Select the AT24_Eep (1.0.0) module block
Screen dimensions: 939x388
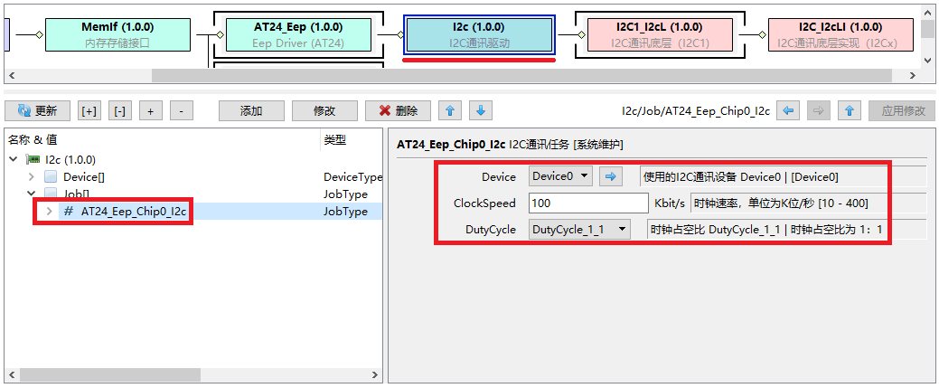pyautogui.click(x=296, y=34)
